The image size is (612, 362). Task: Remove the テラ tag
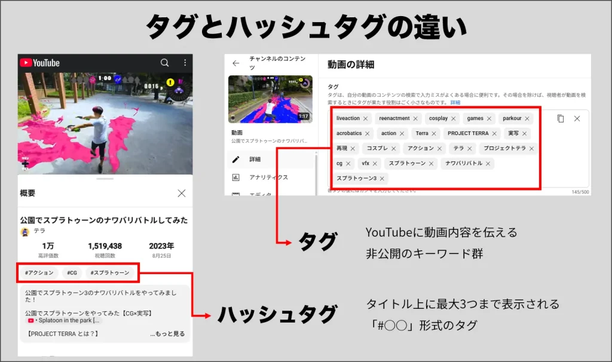(470, 149)
